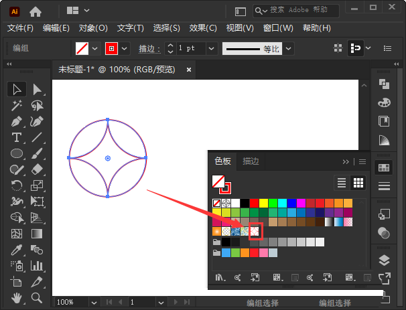Select the red color swatch
The image size is (406, 310).
[254, 203]
